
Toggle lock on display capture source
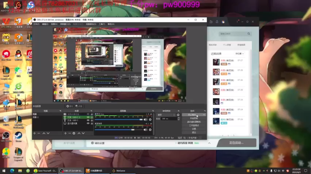tap(92, 123)
